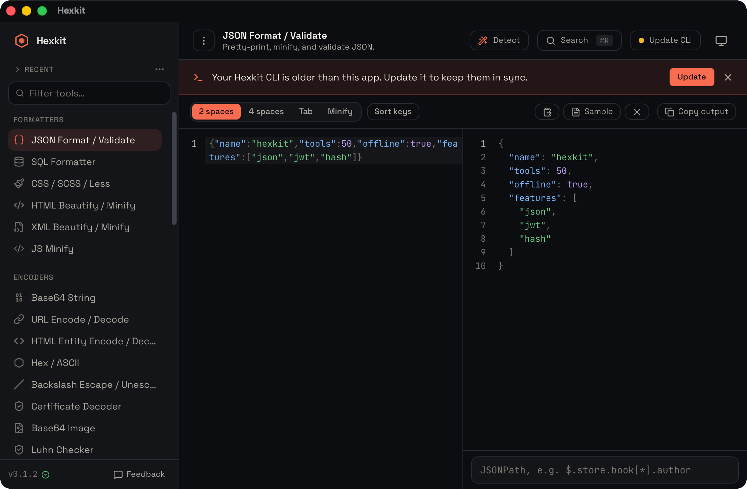Open the Search box in header
The image size is (747, 489).
tap(579, 40)
